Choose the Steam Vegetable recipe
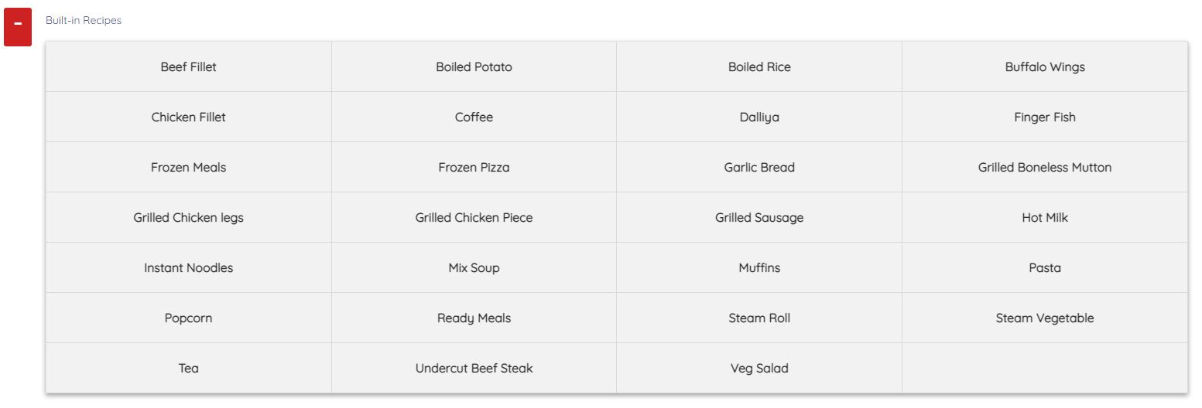The image size is (1202, 408). pos(1045,318)
